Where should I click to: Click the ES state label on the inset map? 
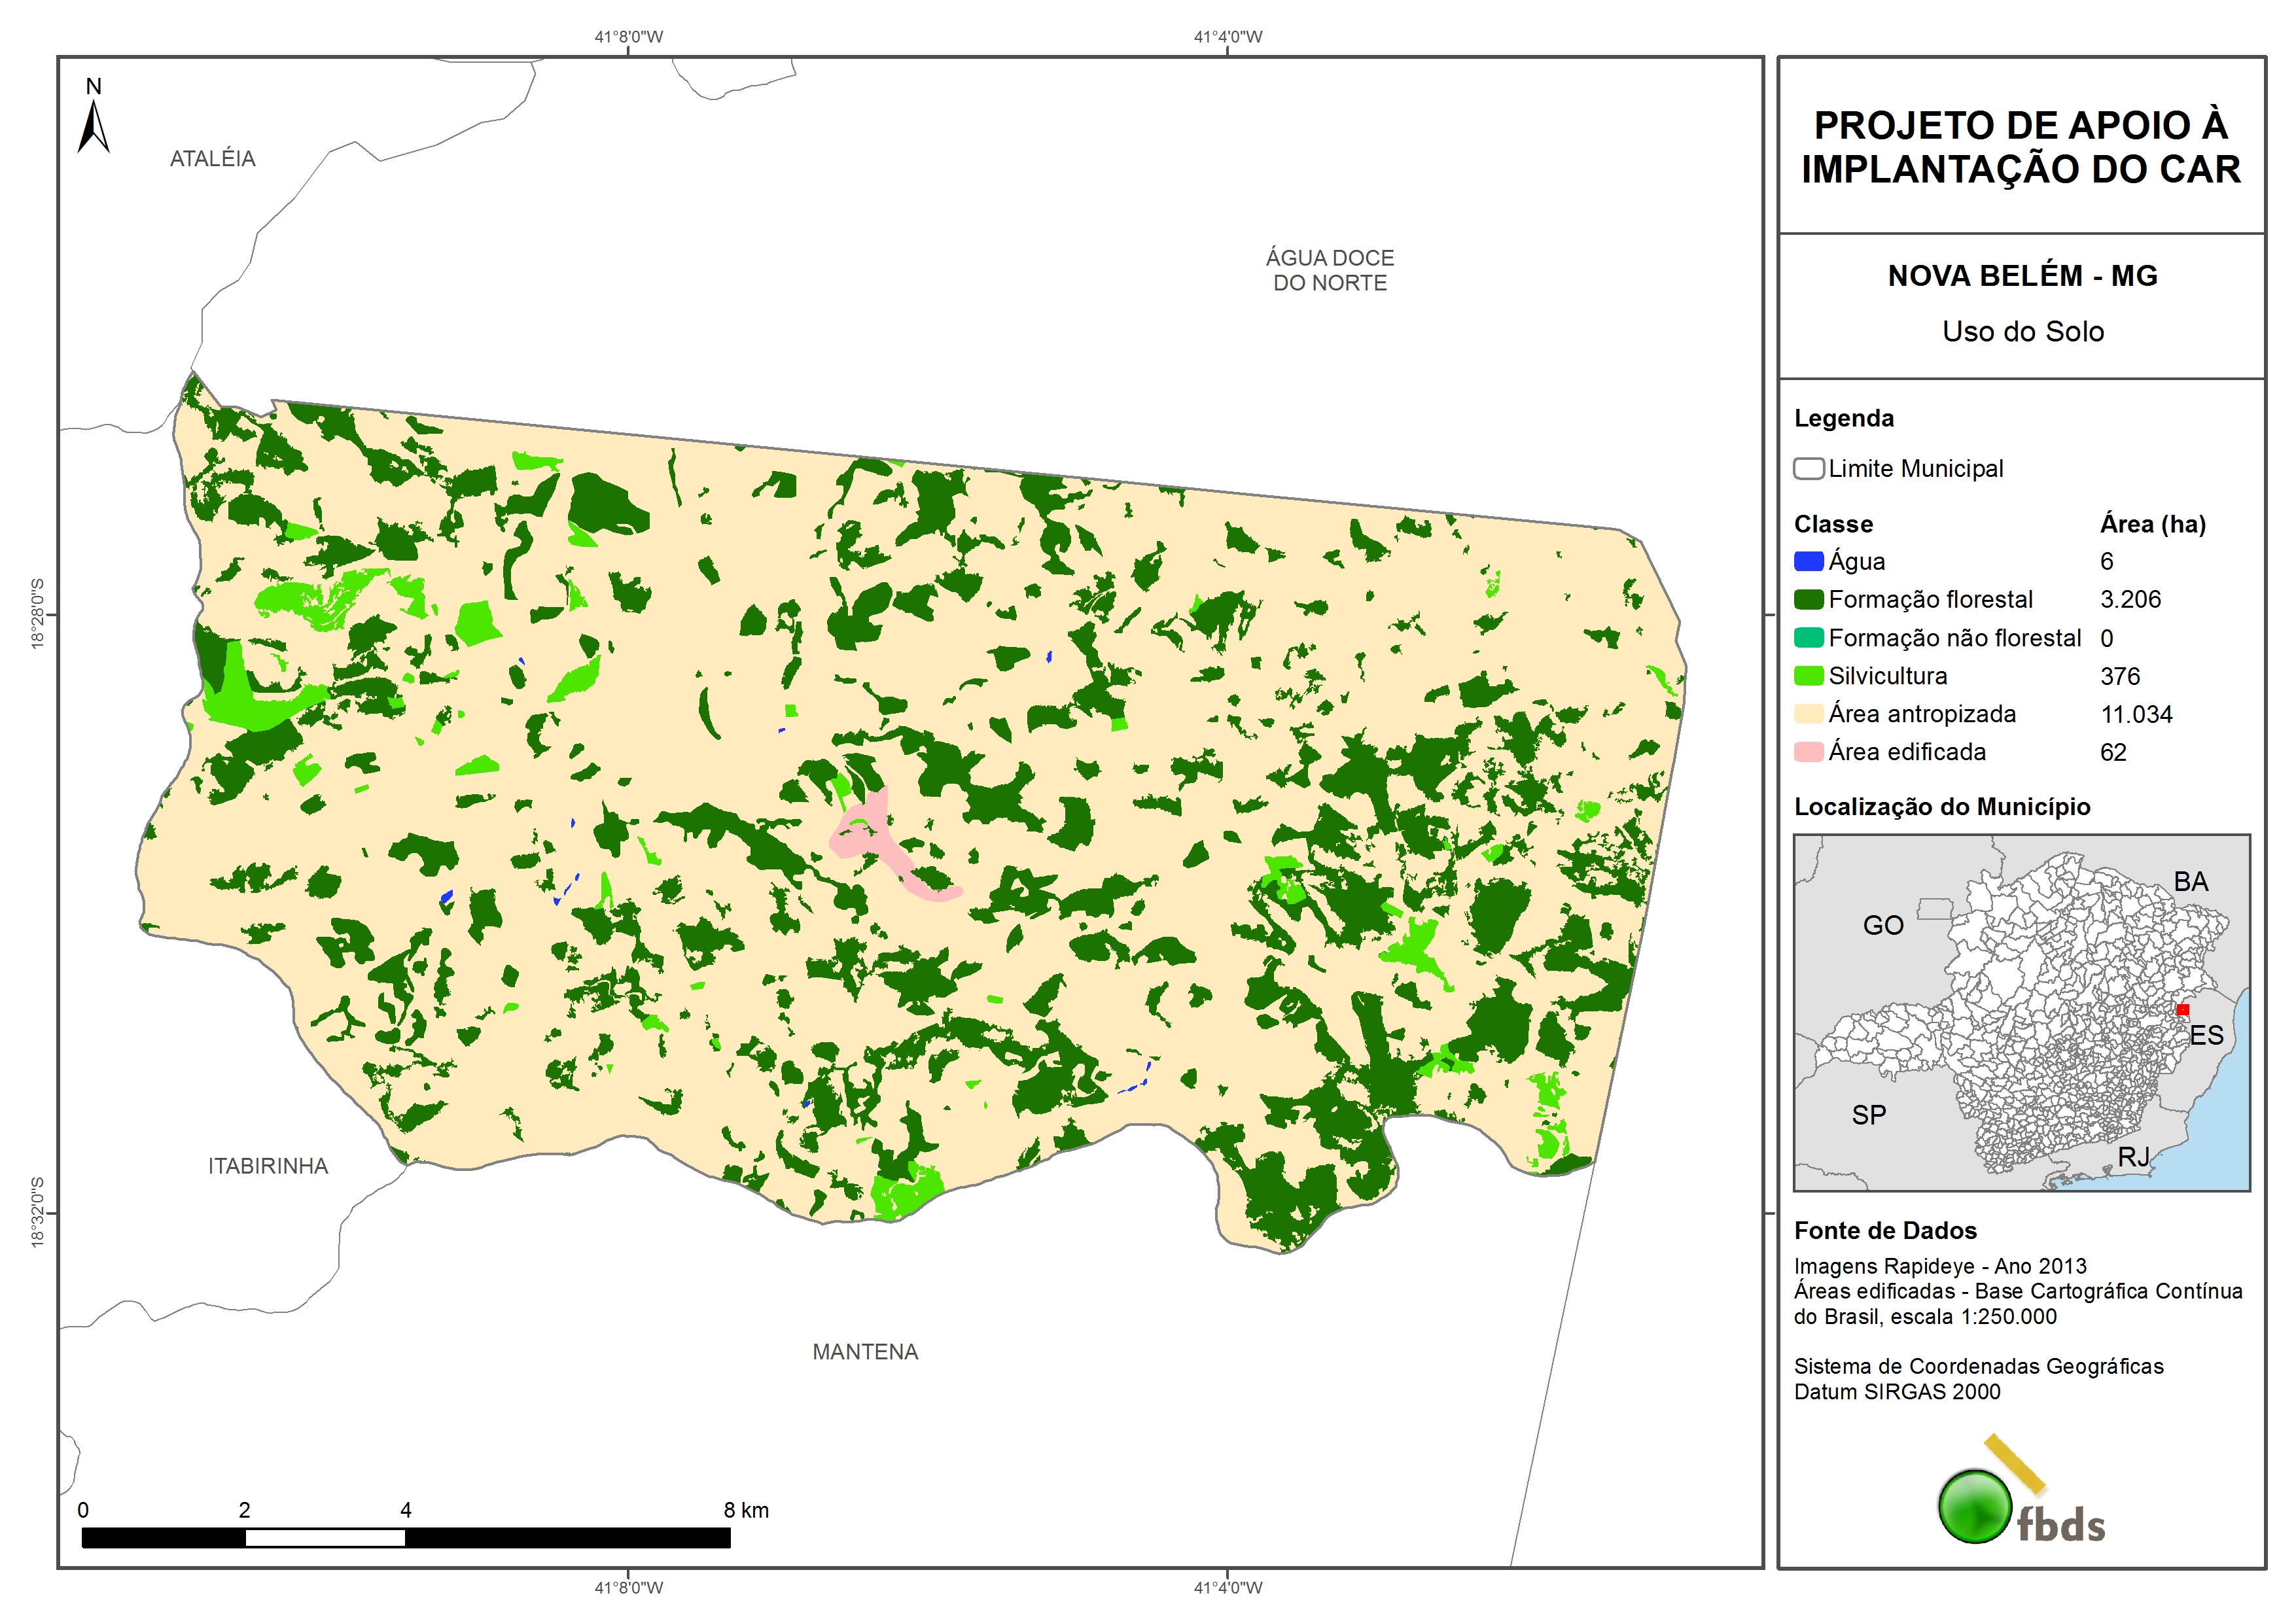pyautogui.click(x=2206, y=1035)
